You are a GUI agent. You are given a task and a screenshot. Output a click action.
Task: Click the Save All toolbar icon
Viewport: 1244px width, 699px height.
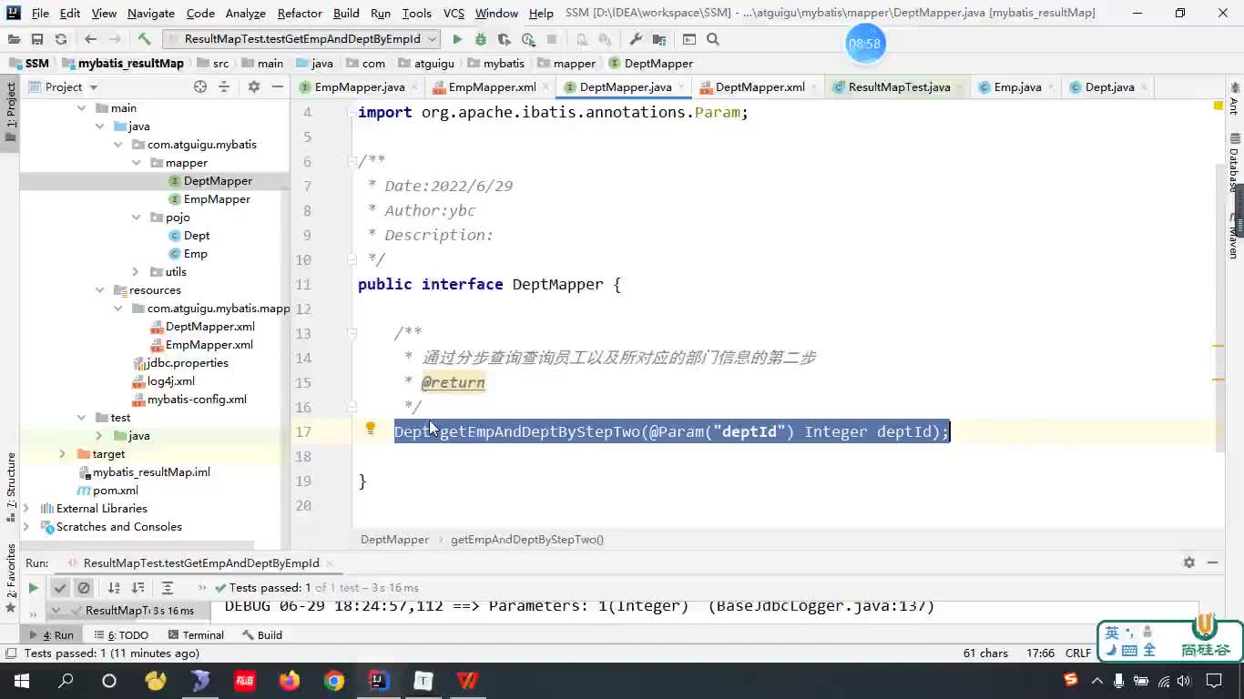(x=37, y=39)
